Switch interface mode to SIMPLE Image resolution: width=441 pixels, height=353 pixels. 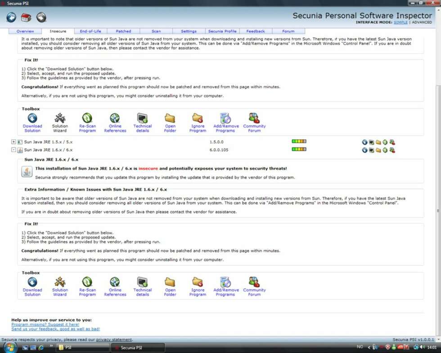point(400,22)
